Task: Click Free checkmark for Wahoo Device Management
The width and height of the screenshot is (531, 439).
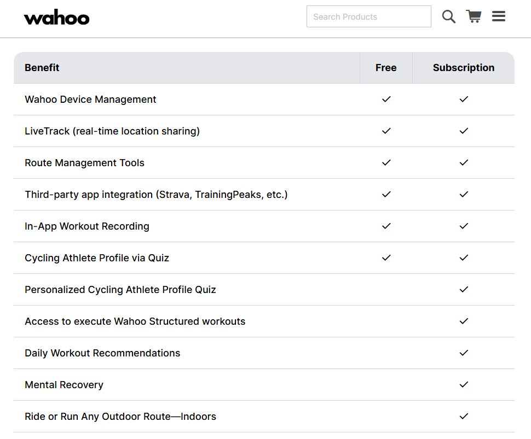Action: pyautogui.click(x=386, y=99)
